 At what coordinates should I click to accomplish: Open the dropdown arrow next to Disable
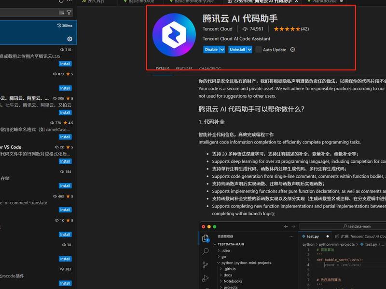click(222, 50)
